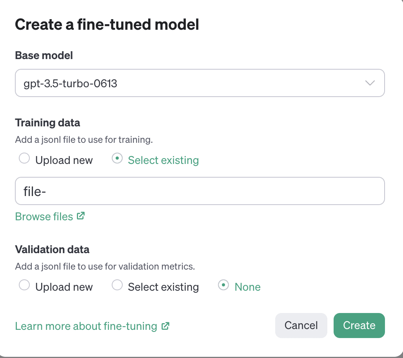403x358 pixels.
Task: Click the Validation data section heading
Action: pos(52,250)
